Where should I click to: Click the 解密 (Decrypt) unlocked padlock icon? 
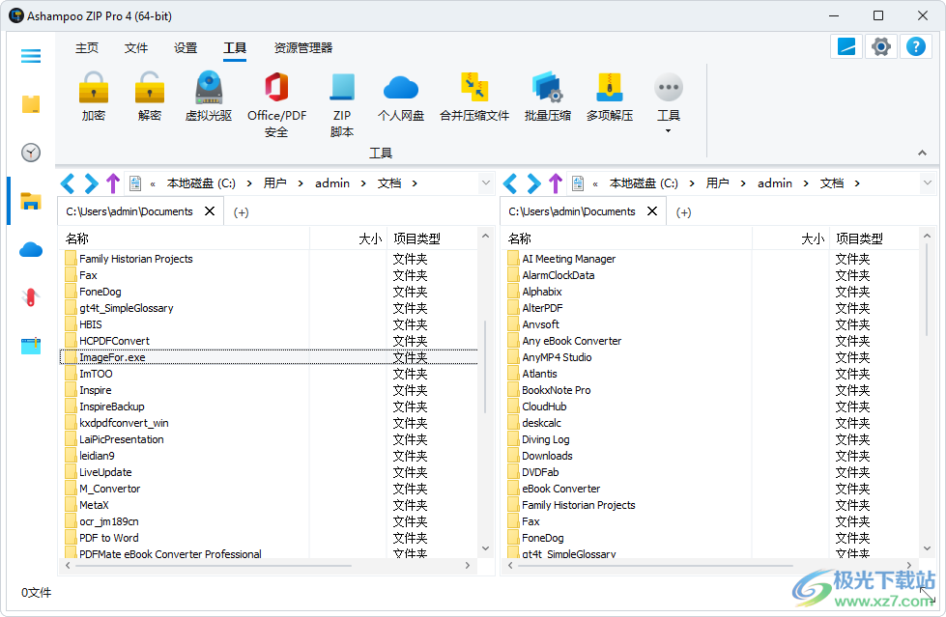click(149, 88)
